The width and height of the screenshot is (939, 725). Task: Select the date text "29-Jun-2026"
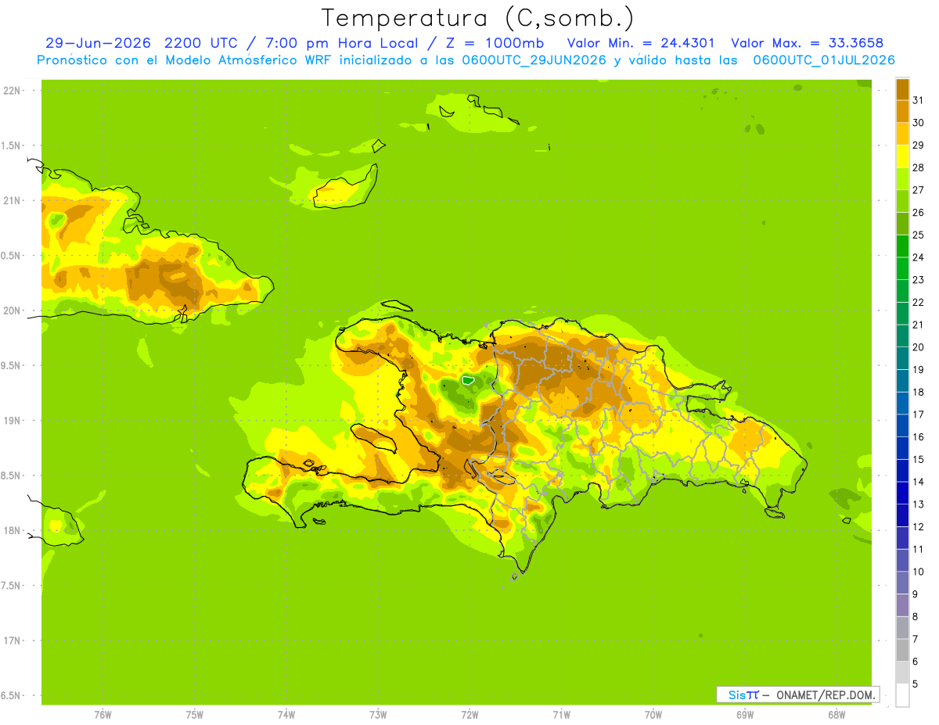98,43
